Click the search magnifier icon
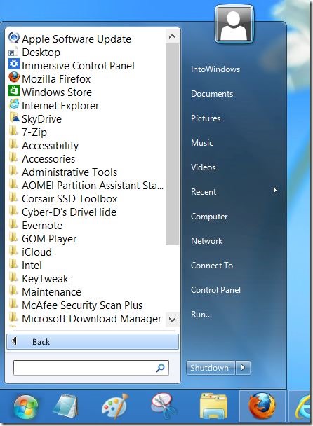Viewport: 313px width, 426px height. tap(160, 368)
